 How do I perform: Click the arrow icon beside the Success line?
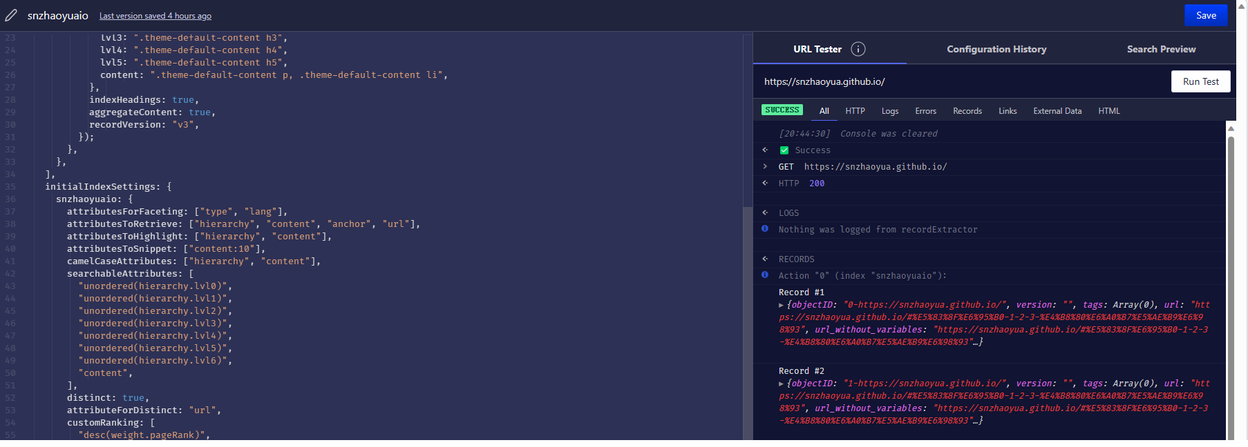pos(765,150)
